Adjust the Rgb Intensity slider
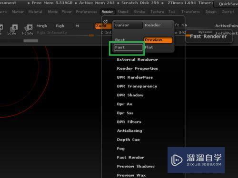The height and width of the screenshot is (178, 238). 66,34
